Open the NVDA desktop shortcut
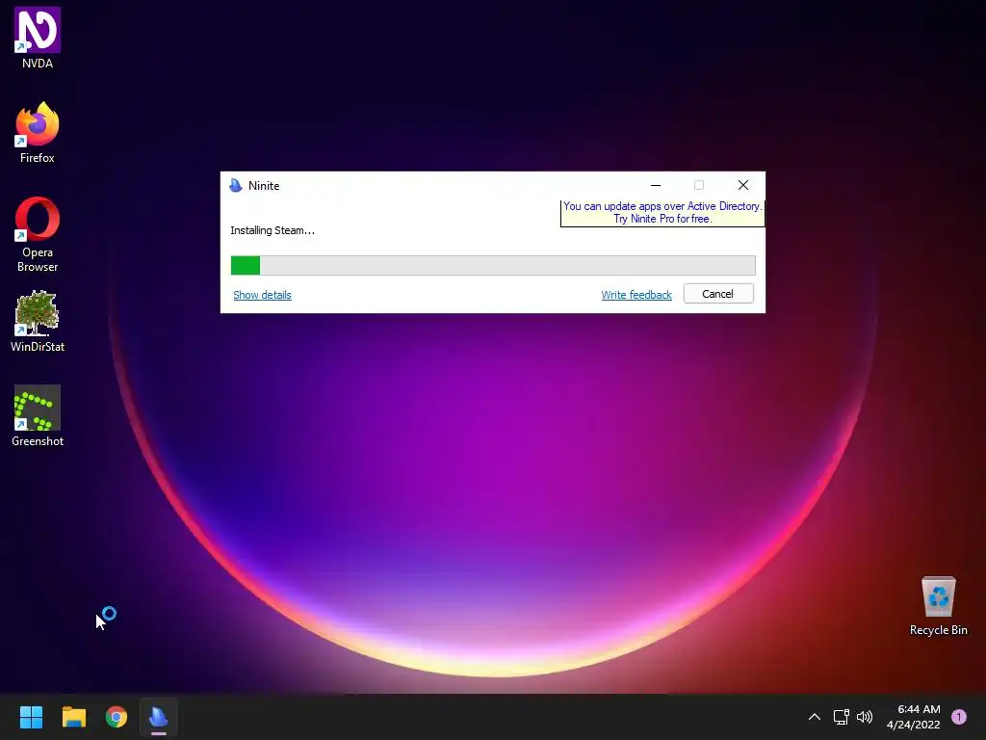This screenshot has width=986, height=740. pos(38,39)
